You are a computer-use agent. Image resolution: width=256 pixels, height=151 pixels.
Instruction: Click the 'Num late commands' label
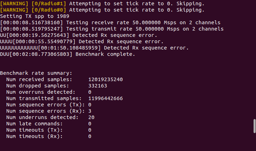[x=34, y=124]
